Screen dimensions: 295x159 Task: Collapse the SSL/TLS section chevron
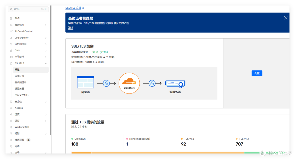pos(46,64)
